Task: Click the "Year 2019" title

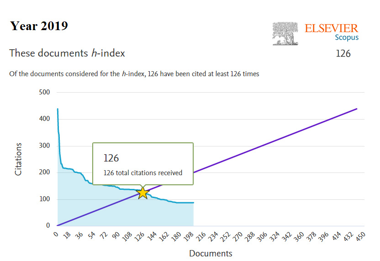Action: click(39, 26)
